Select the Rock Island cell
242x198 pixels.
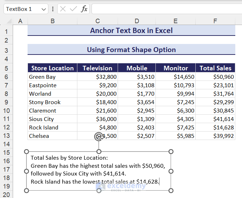tap(53, 128)
